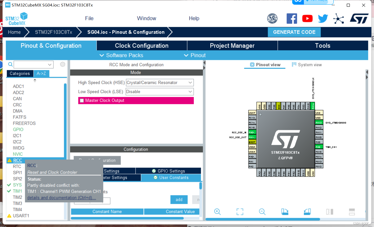374x227 pixels.
Task: Click STM32F103C8Tx breadcrumb
Action: (54, 32)
